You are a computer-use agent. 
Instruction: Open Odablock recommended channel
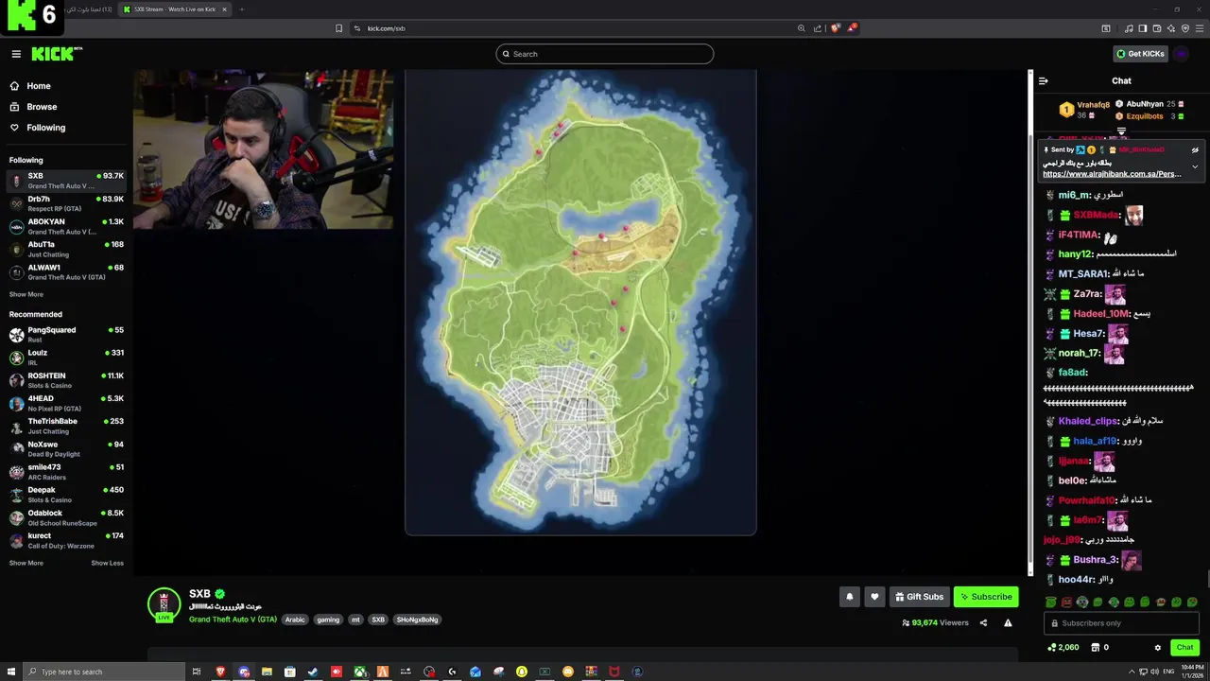pyautogui.click(x=66, y=516)
